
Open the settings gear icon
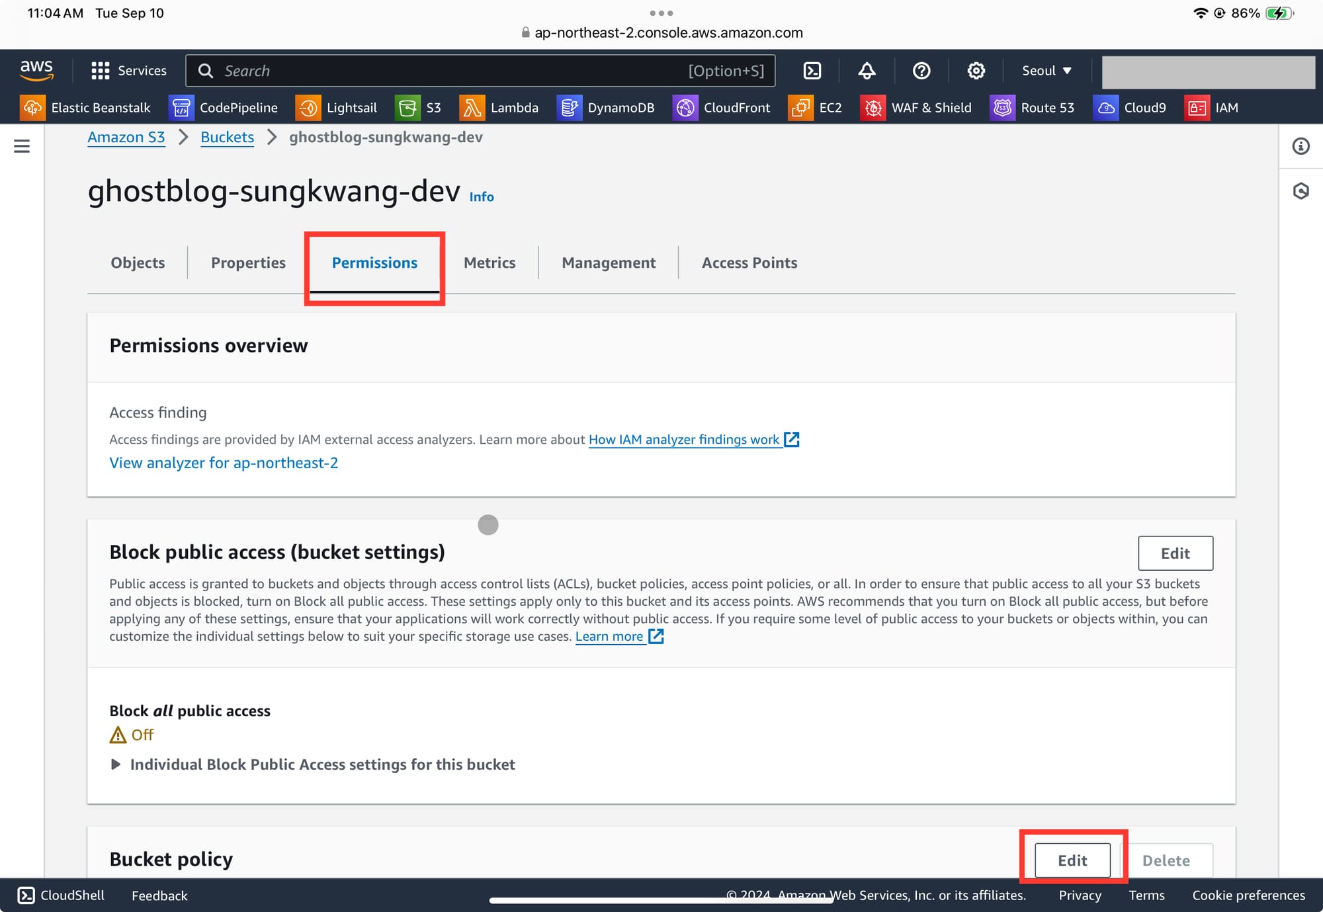976,71
